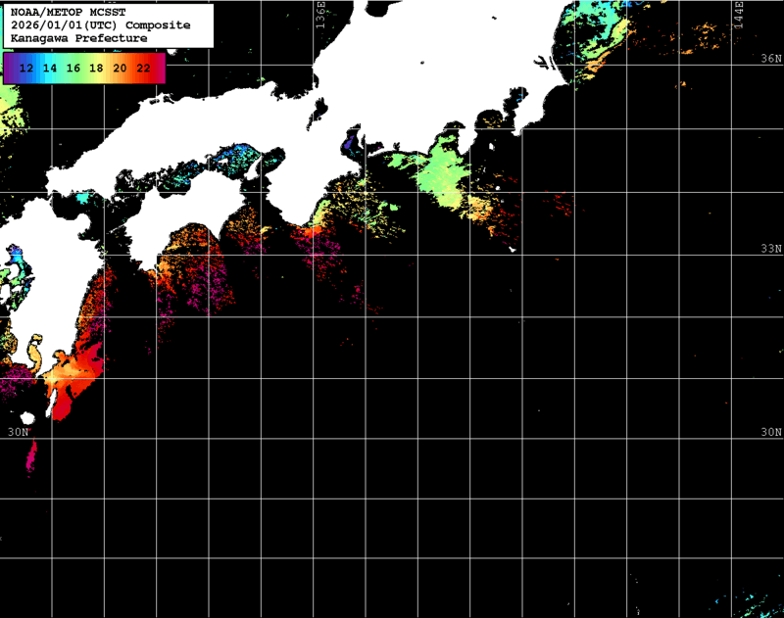Click the 30N latitude label on the left

click(18, 431)
